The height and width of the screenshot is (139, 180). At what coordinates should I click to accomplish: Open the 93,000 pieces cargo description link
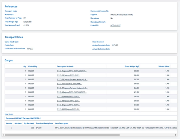click(68, 110)
